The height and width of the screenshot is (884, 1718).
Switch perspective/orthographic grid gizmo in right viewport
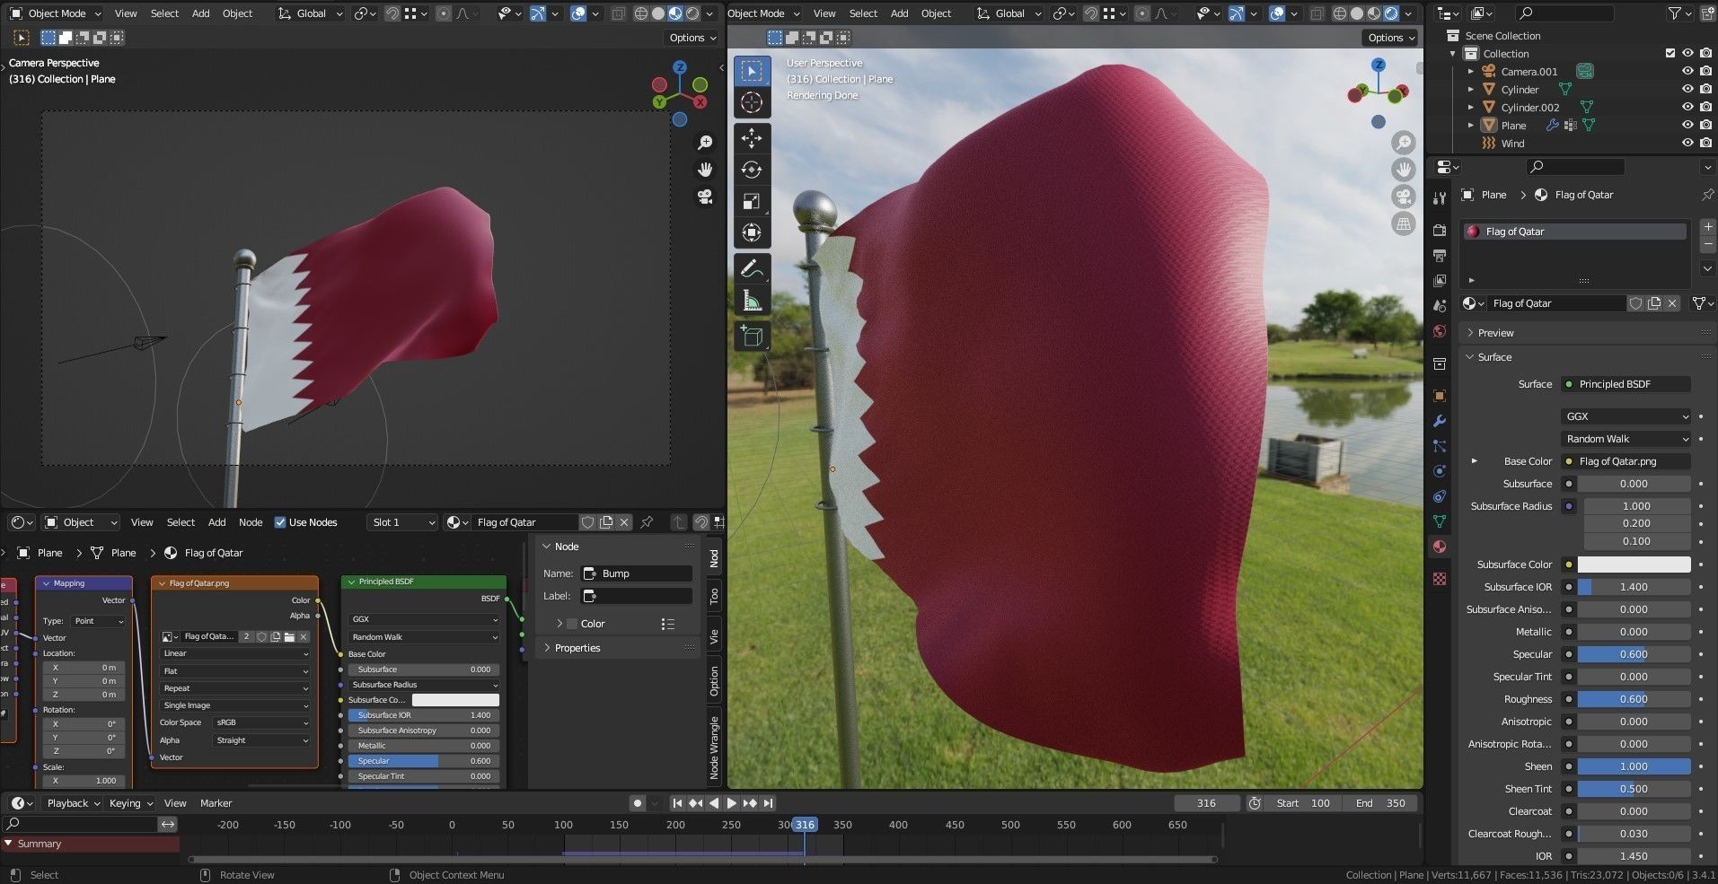point(1403,223)
